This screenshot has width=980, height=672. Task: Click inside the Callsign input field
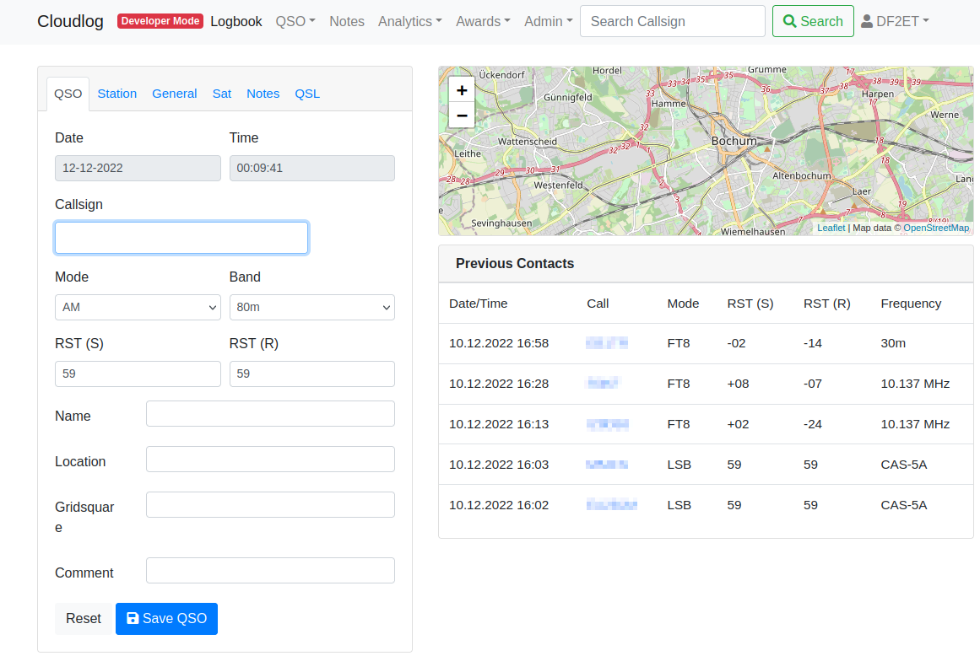click(x=181, y=238)
